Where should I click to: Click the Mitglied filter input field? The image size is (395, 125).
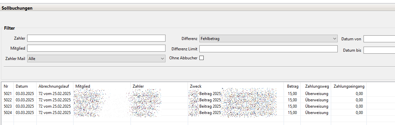[96, 48]
